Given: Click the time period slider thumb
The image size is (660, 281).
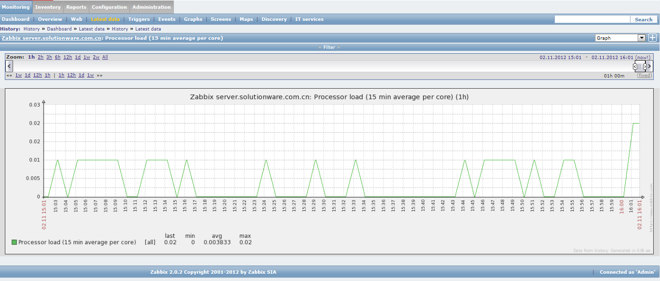Looking at the screenshot, I should coord(640,66).
